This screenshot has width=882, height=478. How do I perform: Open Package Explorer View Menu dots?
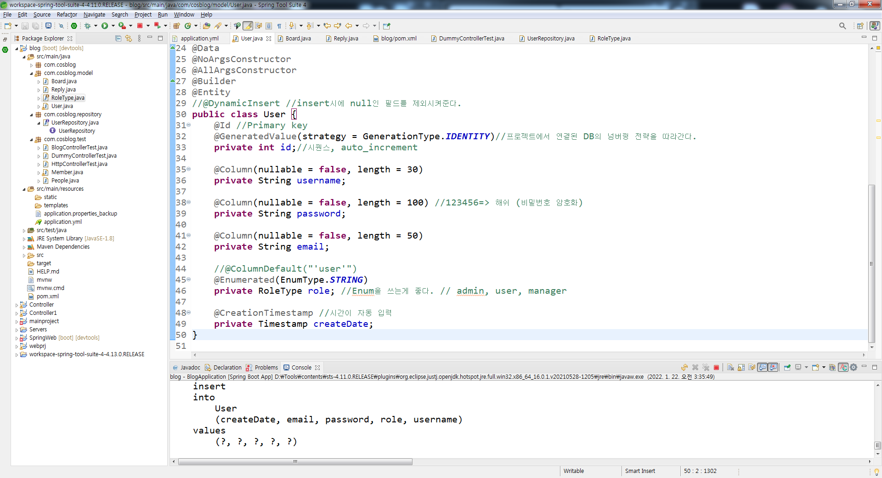coord(139,38)
